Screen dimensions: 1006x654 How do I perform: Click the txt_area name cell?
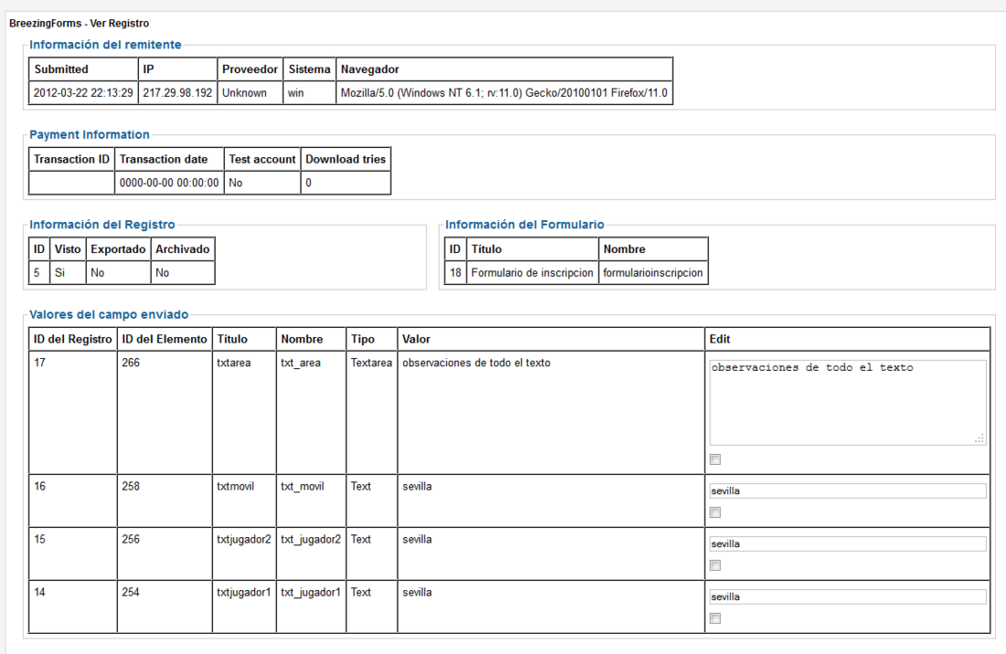click(311, 413)
